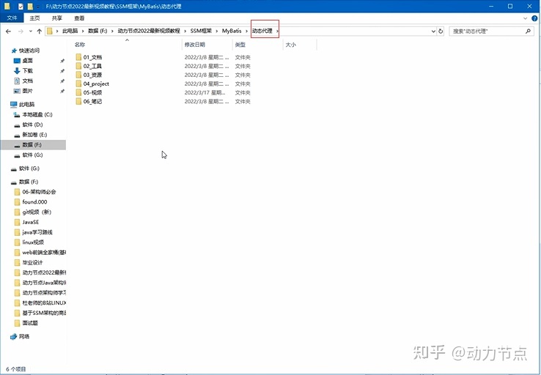
Task: Click the drive icon of 软件 (D:)
Action: click(17, 125)
